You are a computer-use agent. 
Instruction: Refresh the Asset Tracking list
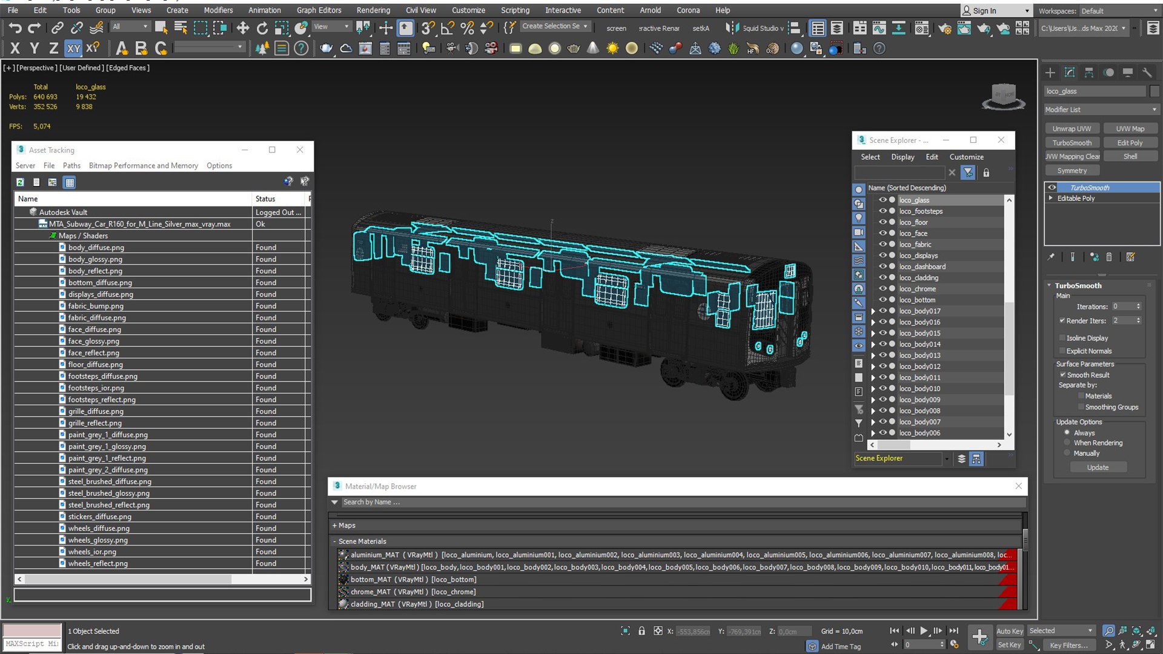[x=20, y=182]
